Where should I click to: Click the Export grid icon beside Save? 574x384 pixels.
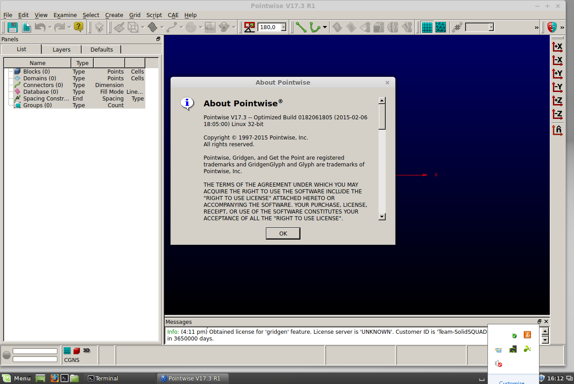click(26, 27)
